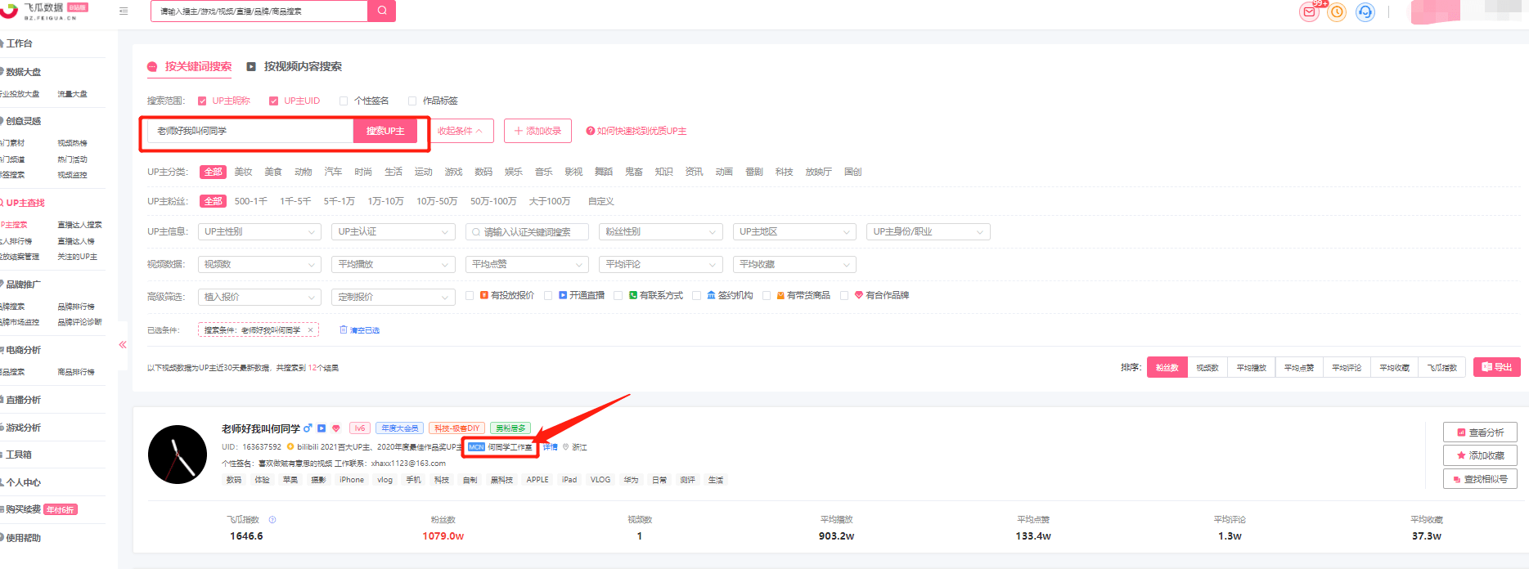
Task: Click the 添加收录 button
Action: pos(537,131)
